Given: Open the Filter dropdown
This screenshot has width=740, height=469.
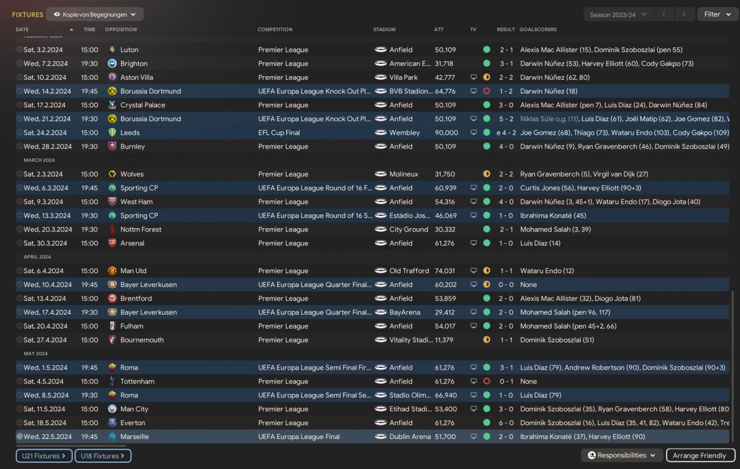Looking at the screenshot, I should (717, 14).
